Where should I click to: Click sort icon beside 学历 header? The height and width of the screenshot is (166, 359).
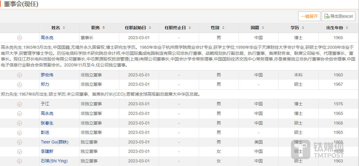click(303, 28)
